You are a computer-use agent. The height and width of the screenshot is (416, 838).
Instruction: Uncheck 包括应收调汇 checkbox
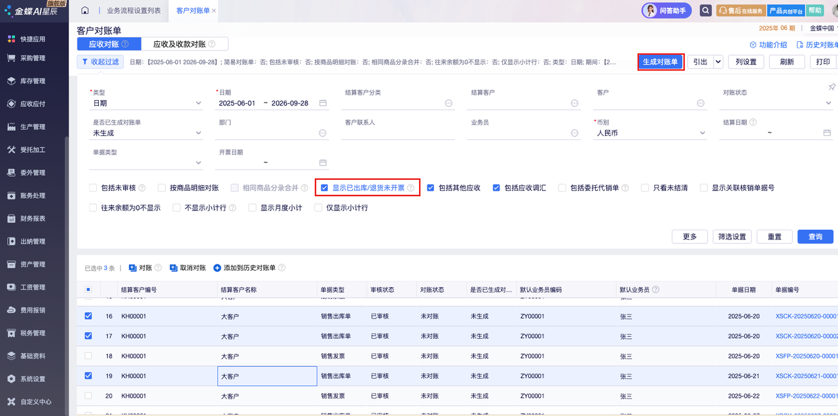click(x=496, y=188)
